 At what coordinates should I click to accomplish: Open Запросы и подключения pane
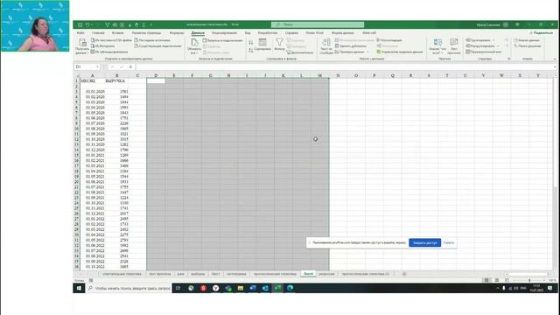222,41
